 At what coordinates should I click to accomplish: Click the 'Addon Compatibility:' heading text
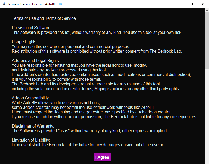click(31, 98)
